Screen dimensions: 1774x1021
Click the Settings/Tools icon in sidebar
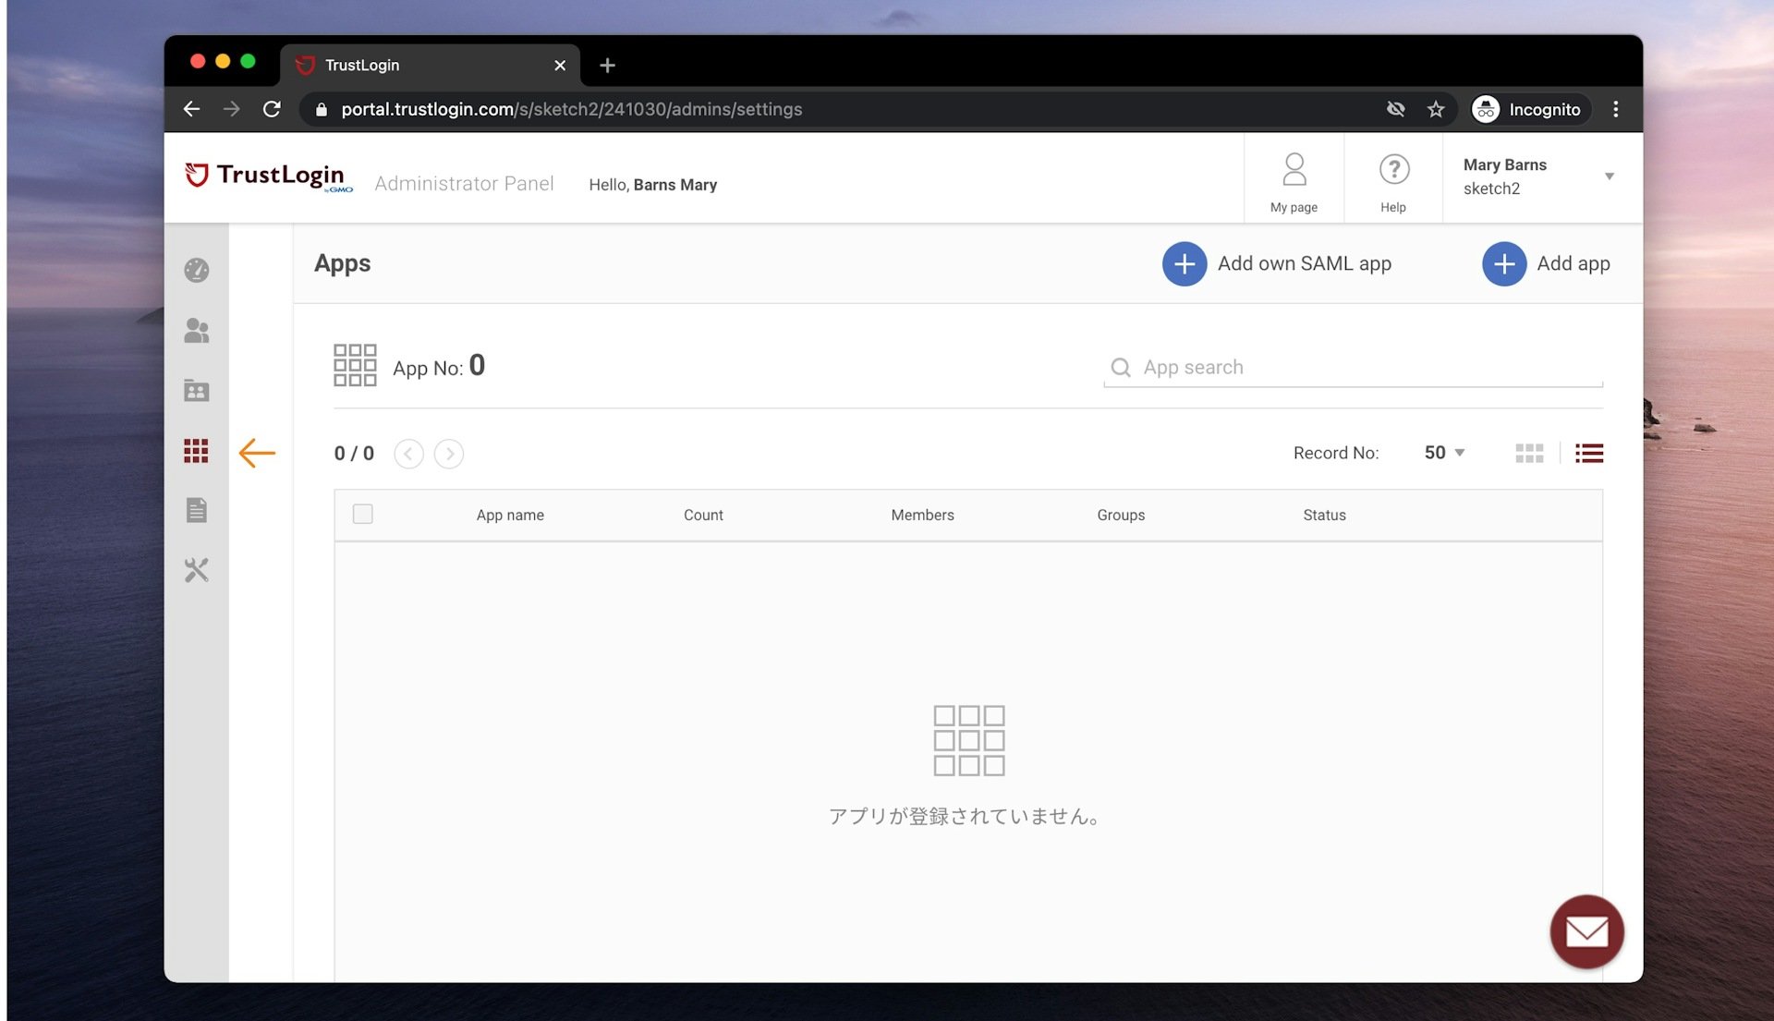(x=195, y=570)
